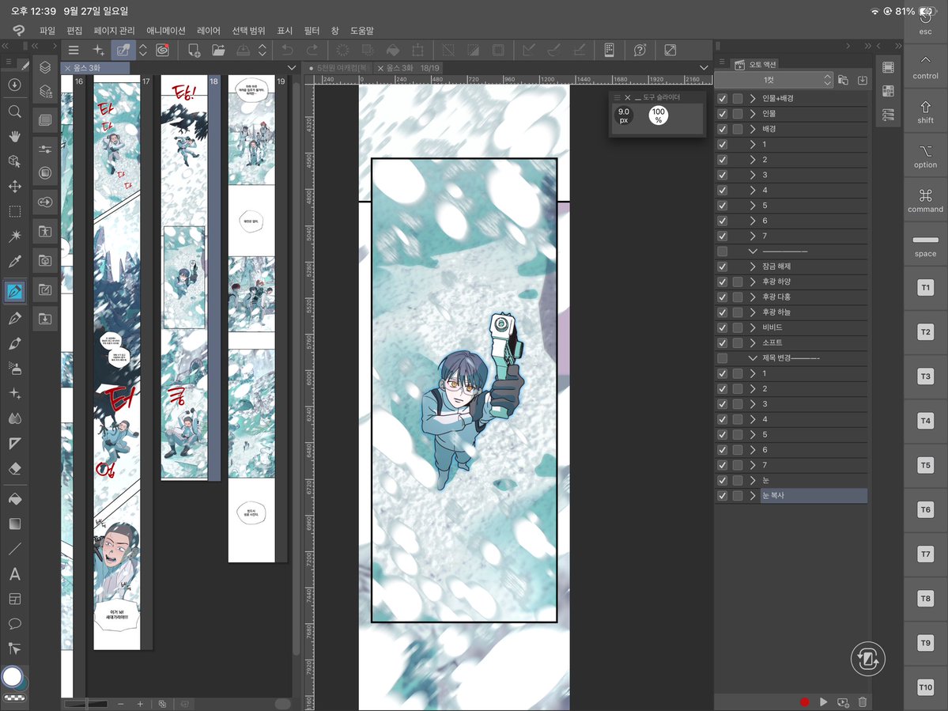Select the move layer tool
This screenshot has width=948, height=711.
point(14,187)
